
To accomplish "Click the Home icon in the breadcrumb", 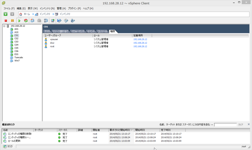I will click(20, 14).
